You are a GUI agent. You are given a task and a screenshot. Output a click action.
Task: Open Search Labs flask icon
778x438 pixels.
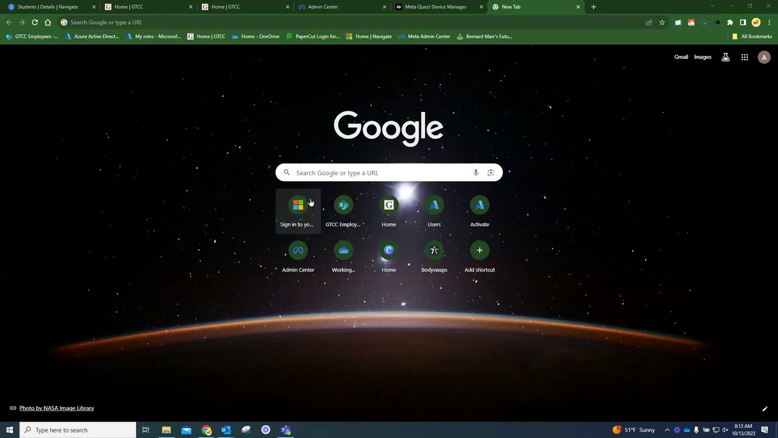tap(725, 57)
